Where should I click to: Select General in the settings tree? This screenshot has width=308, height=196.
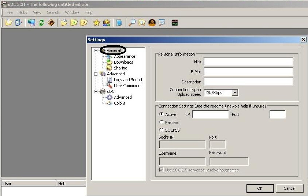[x=114, y=50]
